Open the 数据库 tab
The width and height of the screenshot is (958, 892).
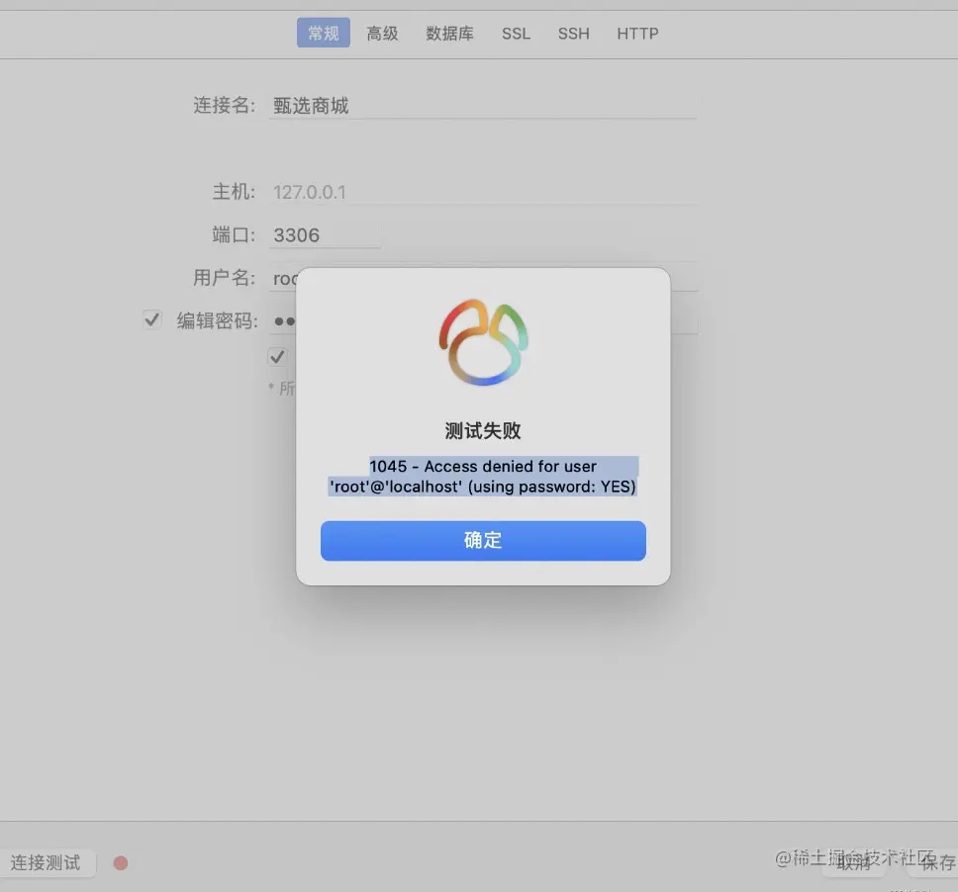(449, 34)
